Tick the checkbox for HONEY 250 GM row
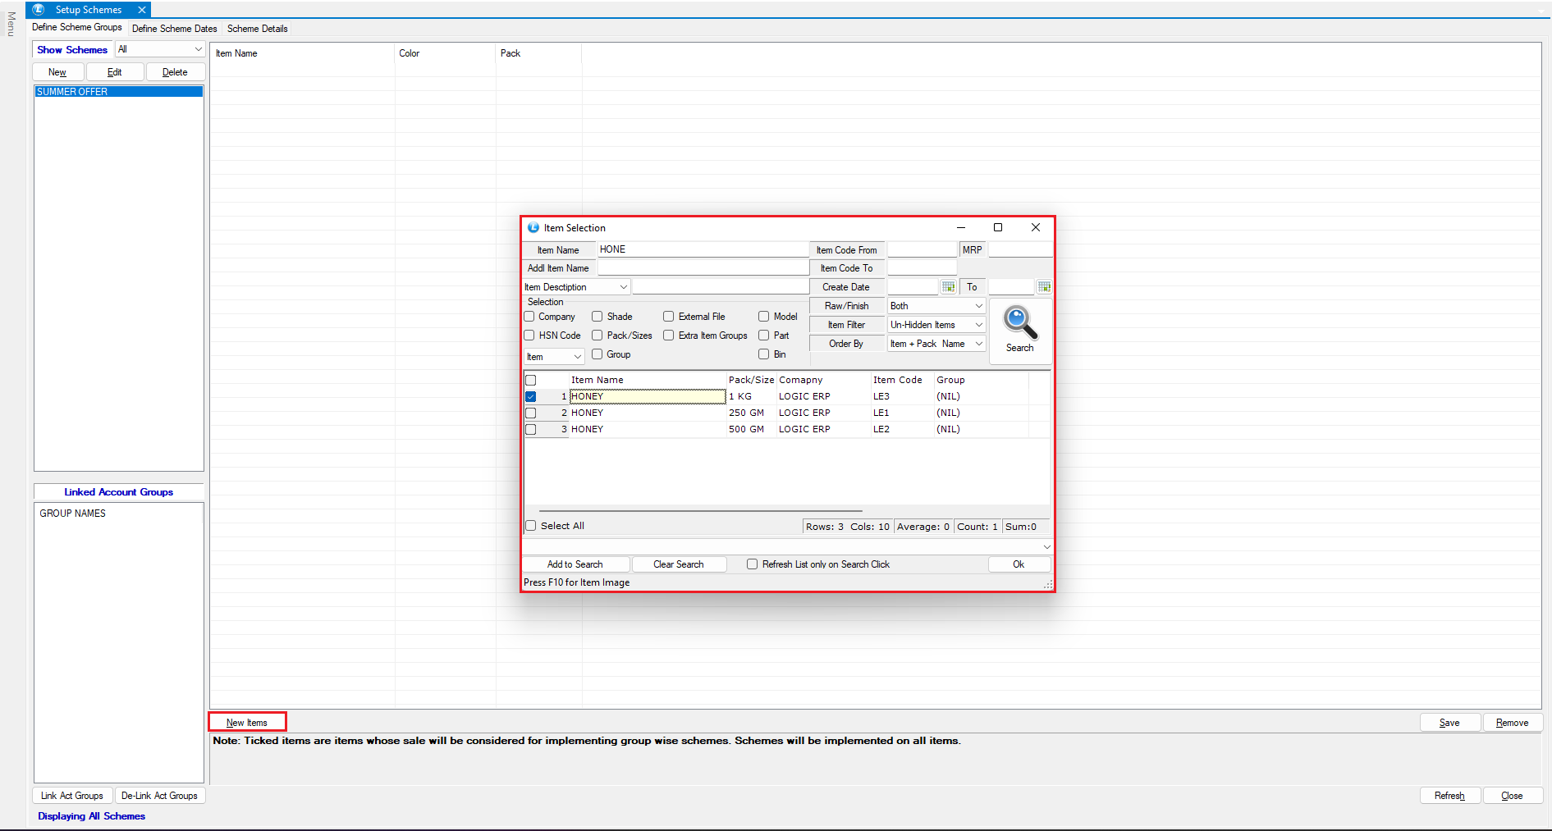The height and width of the screenshot is (831, 1552). pyautogui.click(x=531, y=413)
